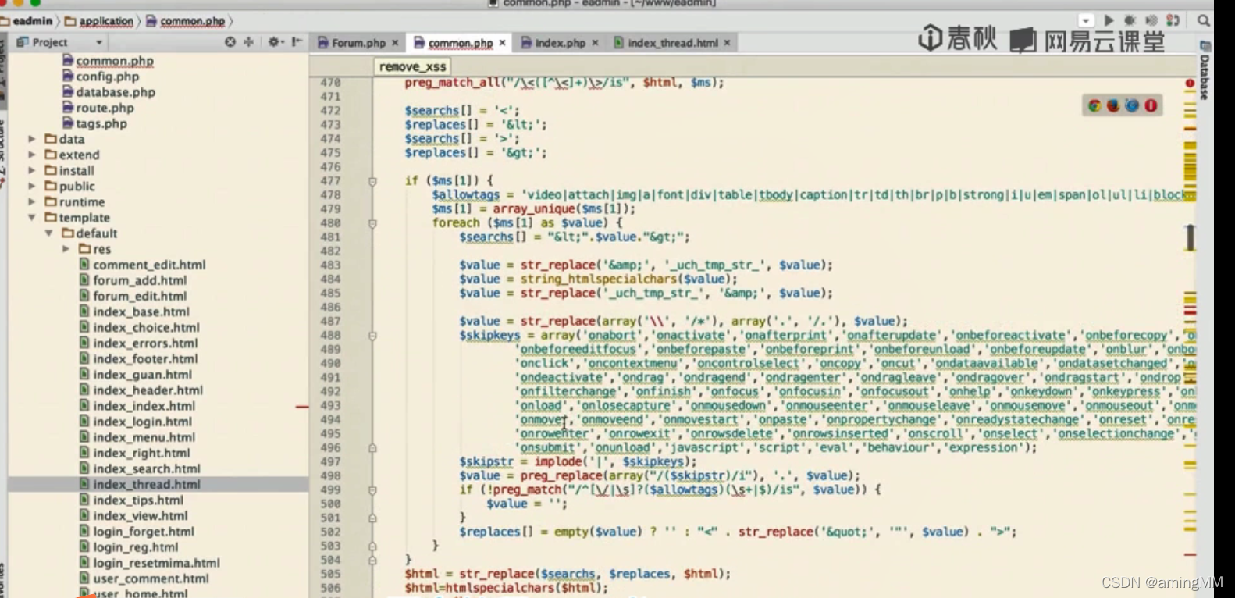The width and height of the screenshot is (1235, 598).
Task: Collapse the template folder
Action: (32, 217)
